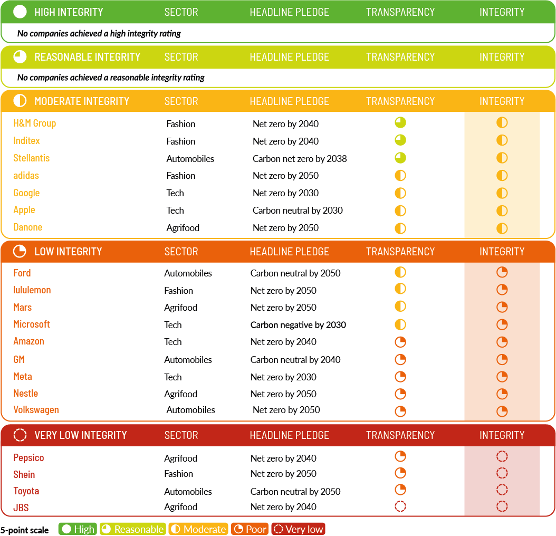Select the Pepsico company name
Screen dimensions: 556x536
pyautogui.click(x=28, y=457)
